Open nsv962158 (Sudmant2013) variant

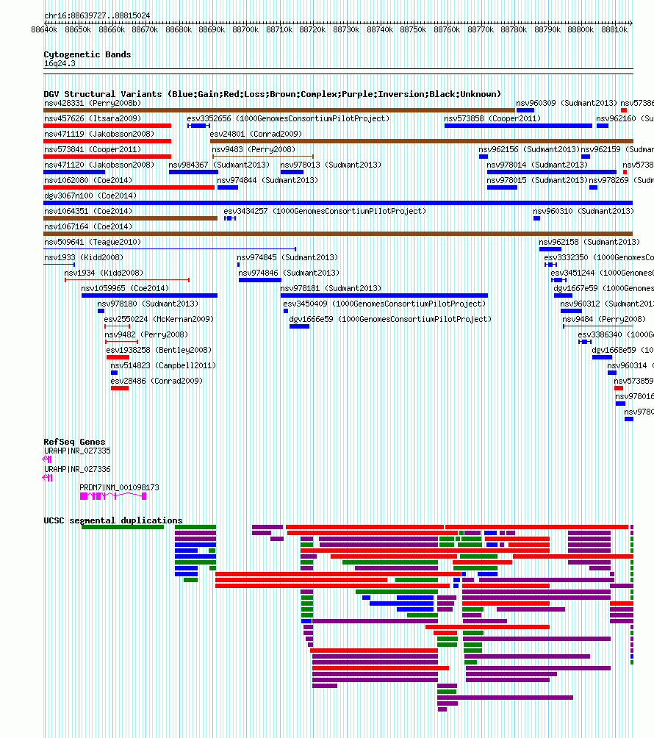pyautogui.click(x=589, y=243)
